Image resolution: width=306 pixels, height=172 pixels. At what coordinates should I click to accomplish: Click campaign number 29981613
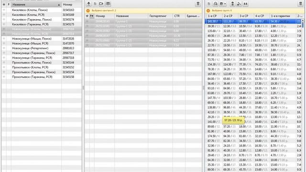pos(68,48)
